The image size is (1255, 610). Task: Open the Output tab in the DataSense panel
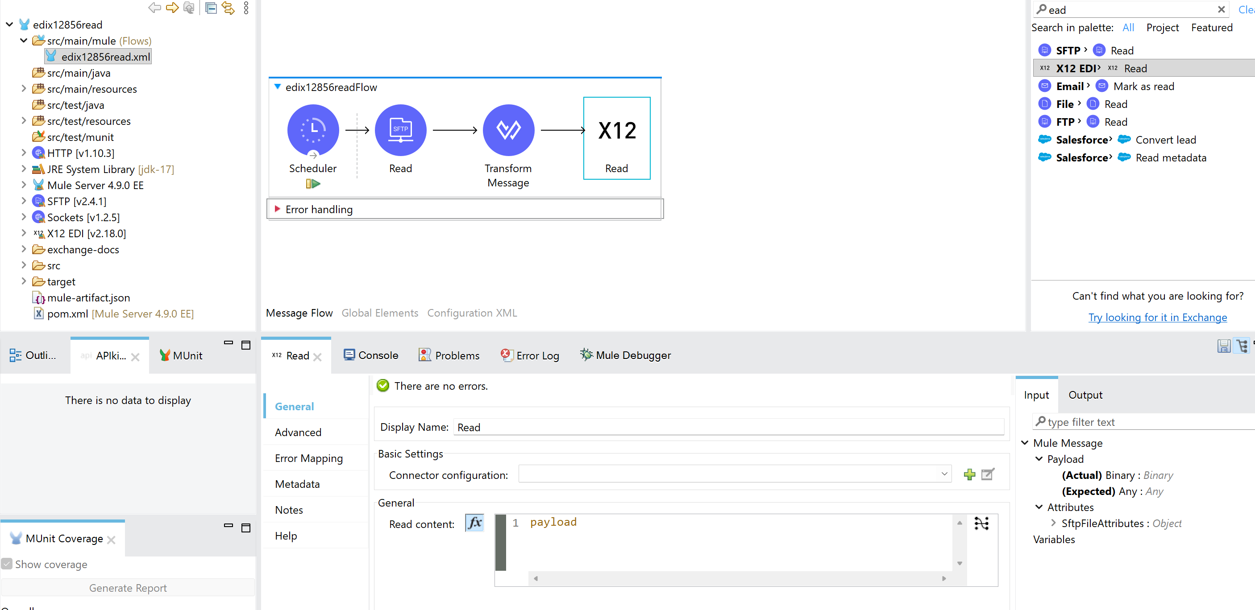[x=1085, y=395]
